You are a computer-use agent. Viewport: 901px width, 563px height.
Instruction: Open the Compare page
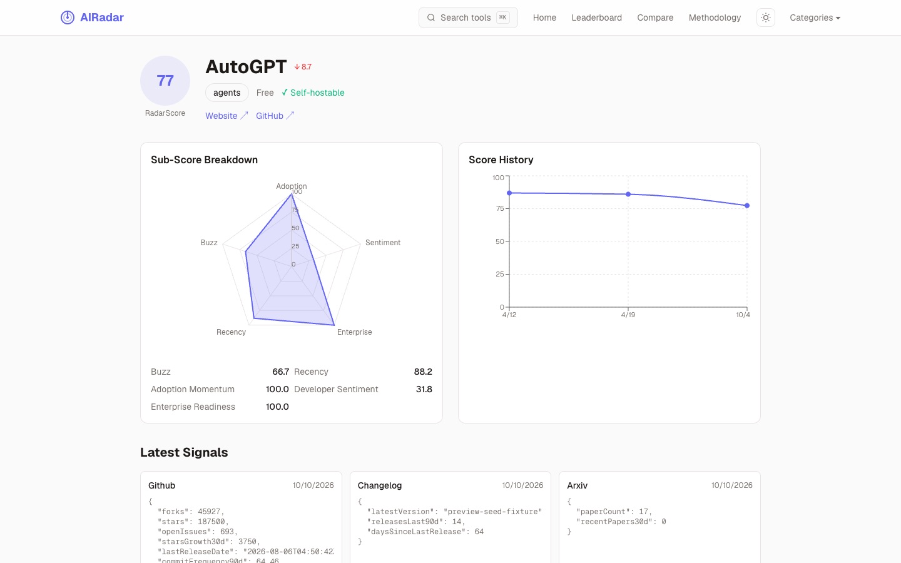pos(655,18)
